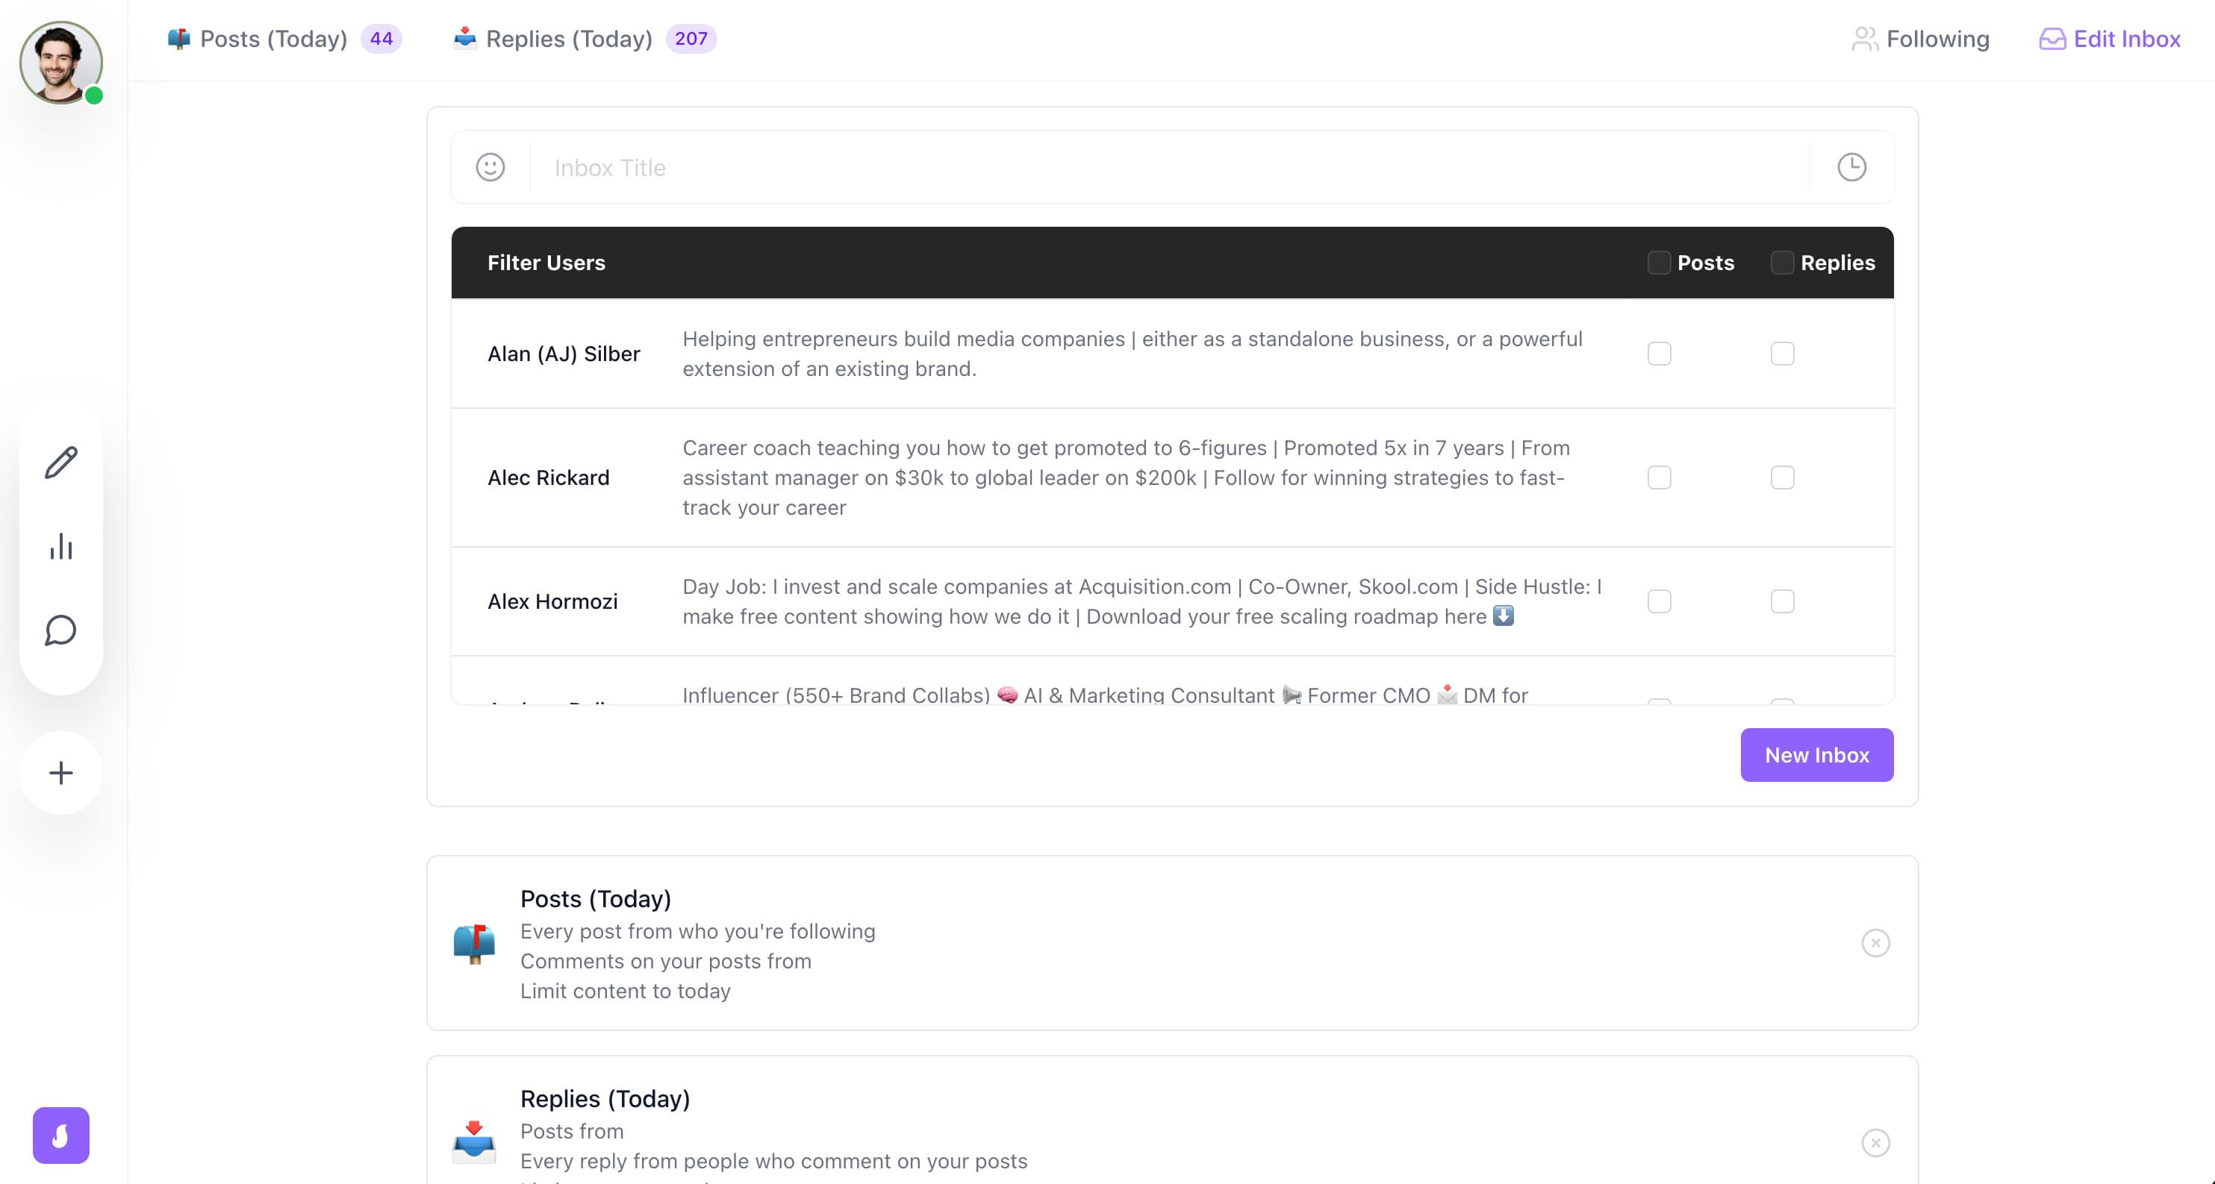Open the Following list
This screenshot has height=1184, width=2215.
coord(1920,39)
